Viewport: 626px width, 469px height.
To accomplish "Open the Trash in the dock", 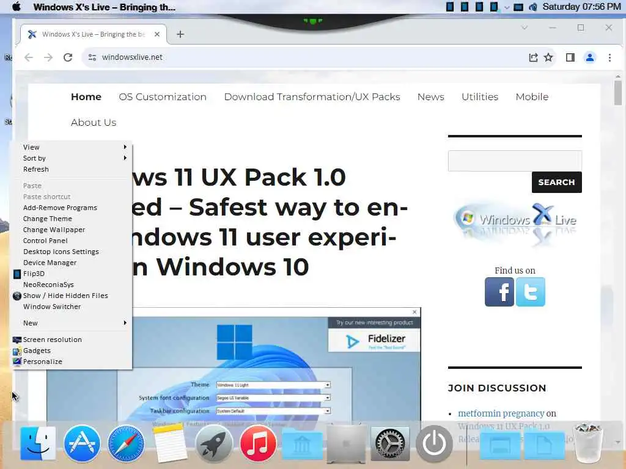I will (587, 443).
